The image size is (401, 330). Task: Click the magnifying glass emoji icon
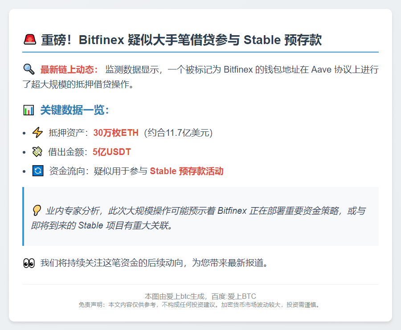point(29,69)
